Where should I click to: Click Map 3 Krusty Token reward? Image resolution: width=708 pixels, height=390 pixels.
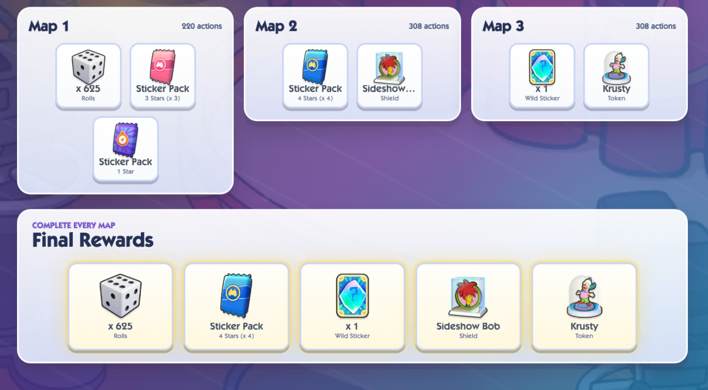616,76
